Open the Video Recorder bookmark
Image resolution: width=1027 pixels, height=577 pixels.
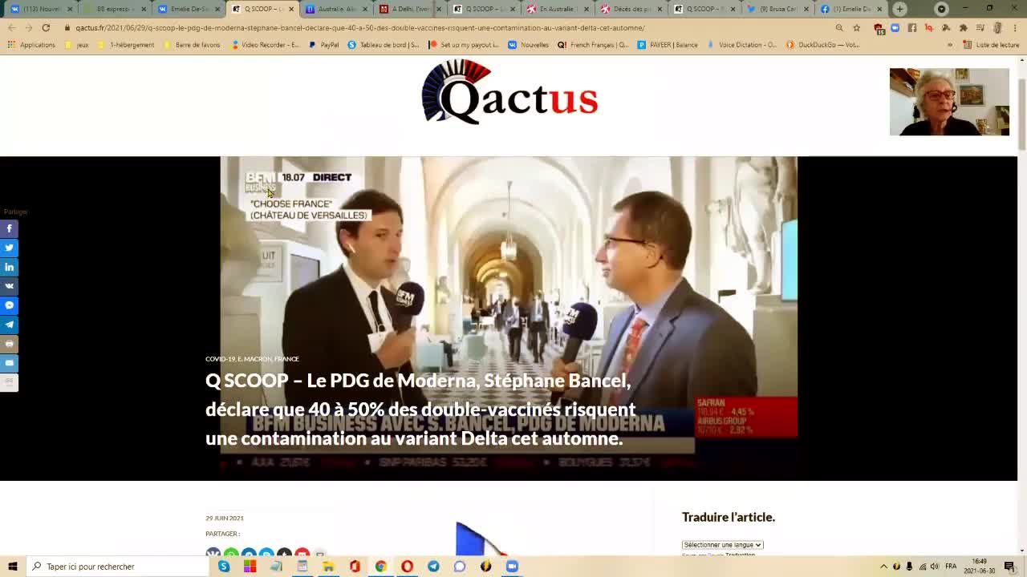pos(265,45)
